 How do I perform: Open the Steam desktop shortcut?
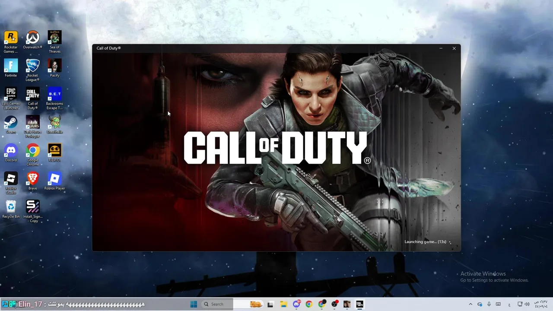click(11, 125)
